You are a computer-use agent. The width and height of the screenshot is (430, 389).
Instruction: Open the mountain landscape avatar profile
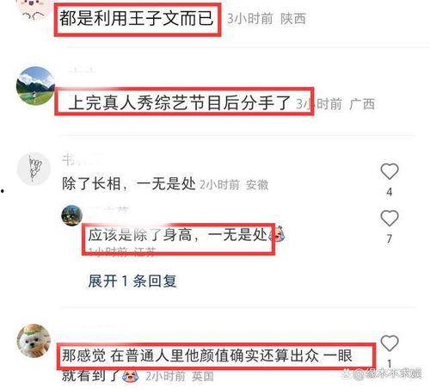point(35,86)
